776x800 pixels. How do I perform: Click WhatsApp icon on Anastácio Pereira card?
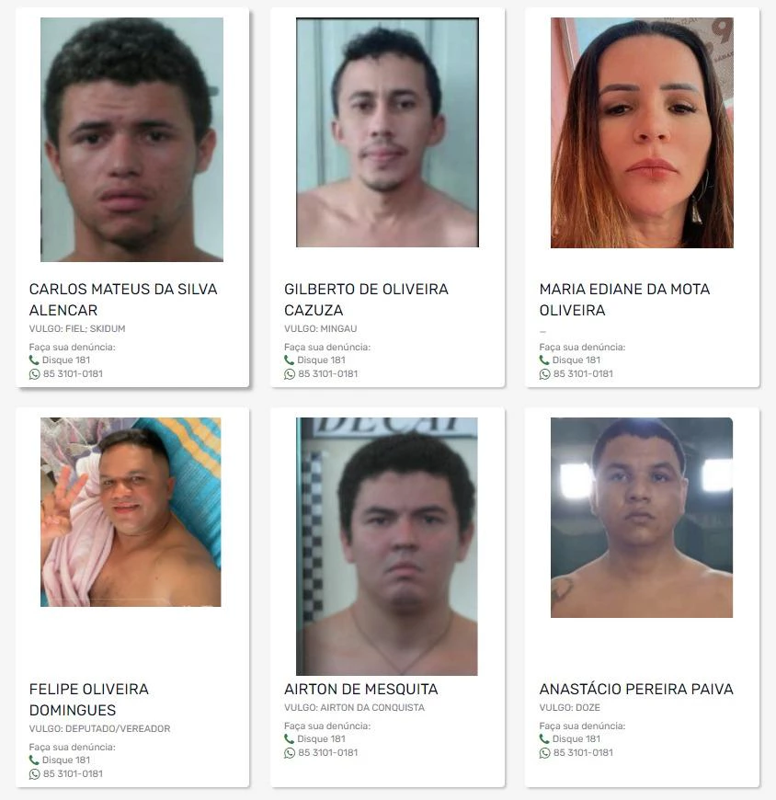tap(544, 753)
